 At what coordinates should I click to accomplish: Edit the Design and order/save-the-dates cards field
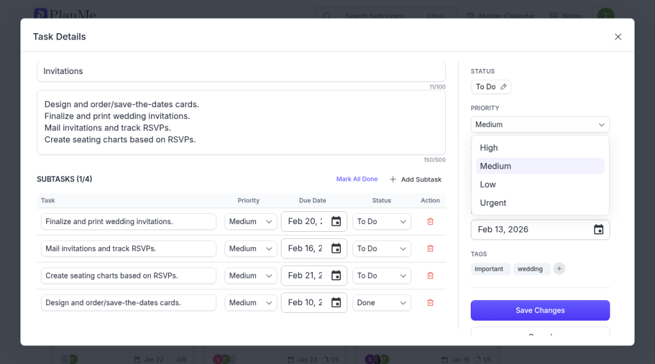click(129, 303)
